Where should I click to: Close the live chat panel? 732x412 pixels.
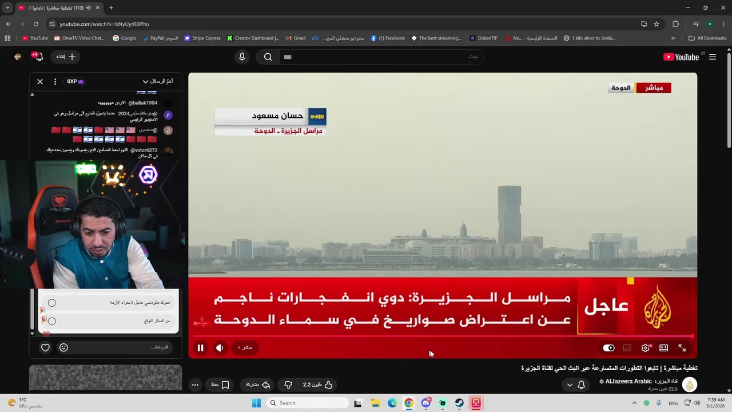coord(40,82)
